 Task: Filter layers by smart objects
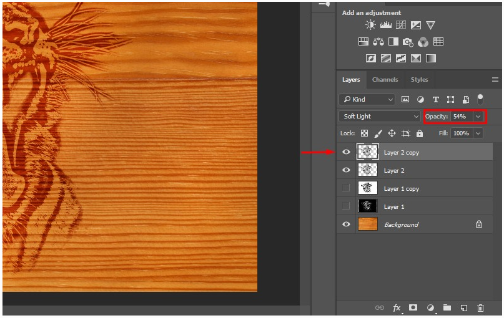(x=465, y=100)
